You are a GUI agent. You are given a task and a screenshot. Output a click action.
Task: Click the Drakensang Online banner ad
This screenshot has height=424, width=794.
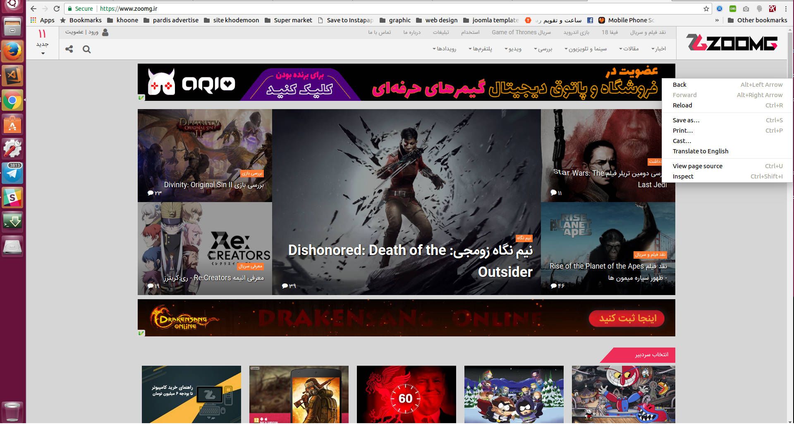point(407,318)
